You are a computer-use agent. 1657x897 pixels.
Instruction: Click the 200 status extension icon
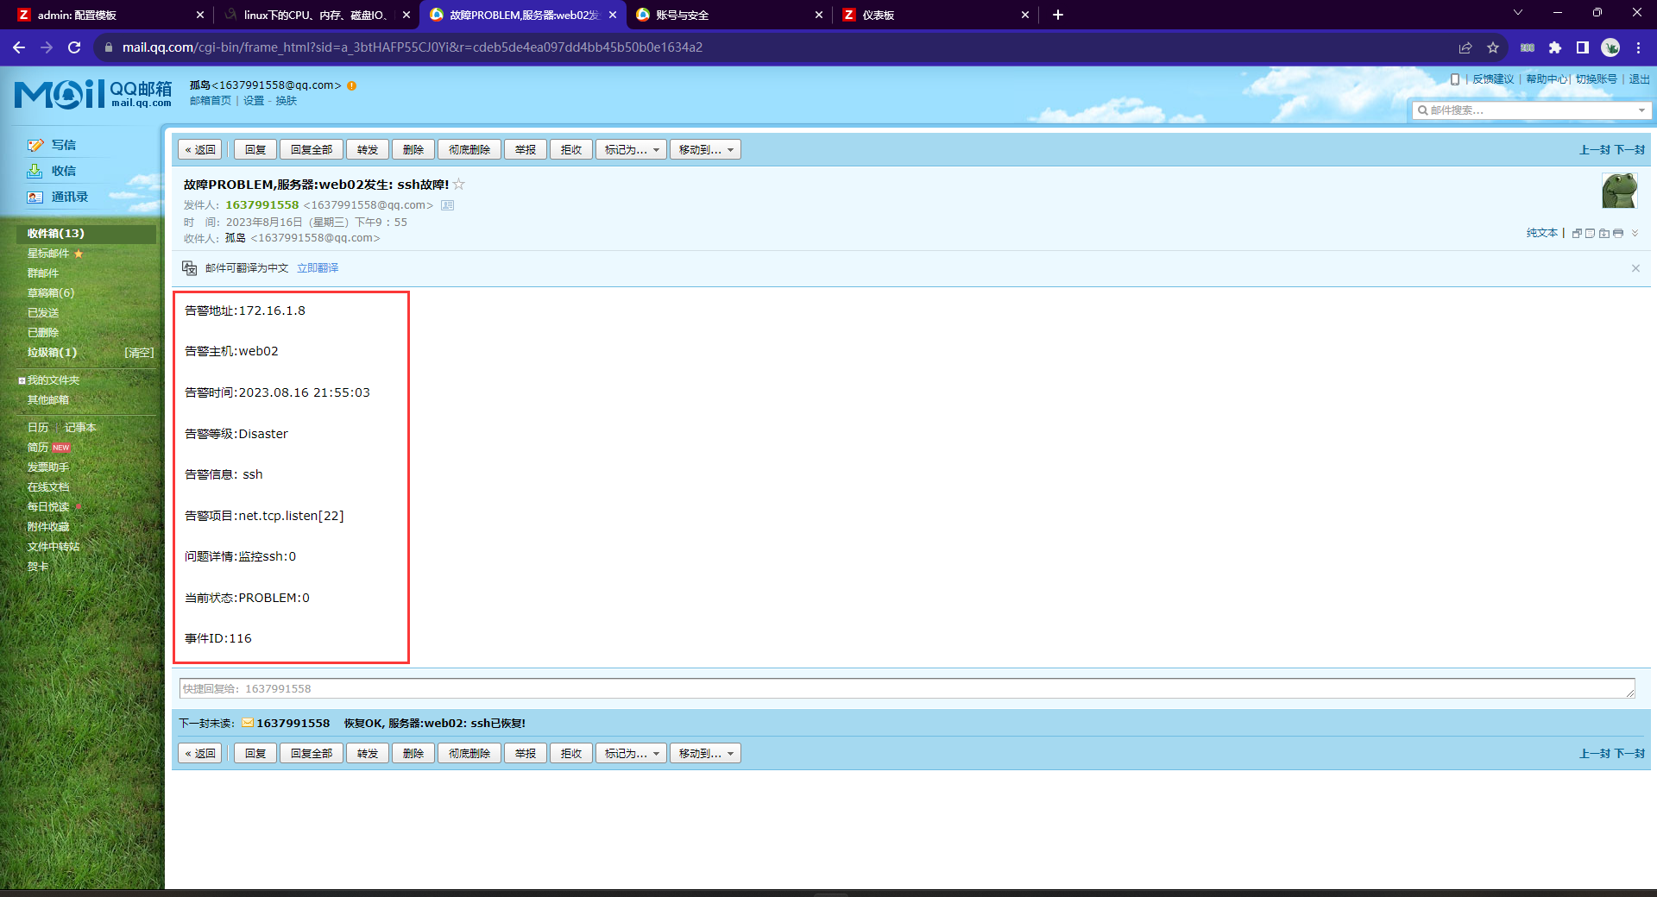(x=1528, y=47)
